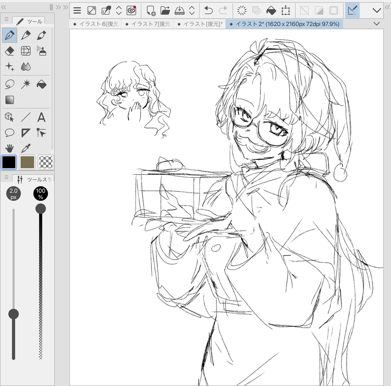Select the Text tool
391x386 pixels.
coord(42,117)
